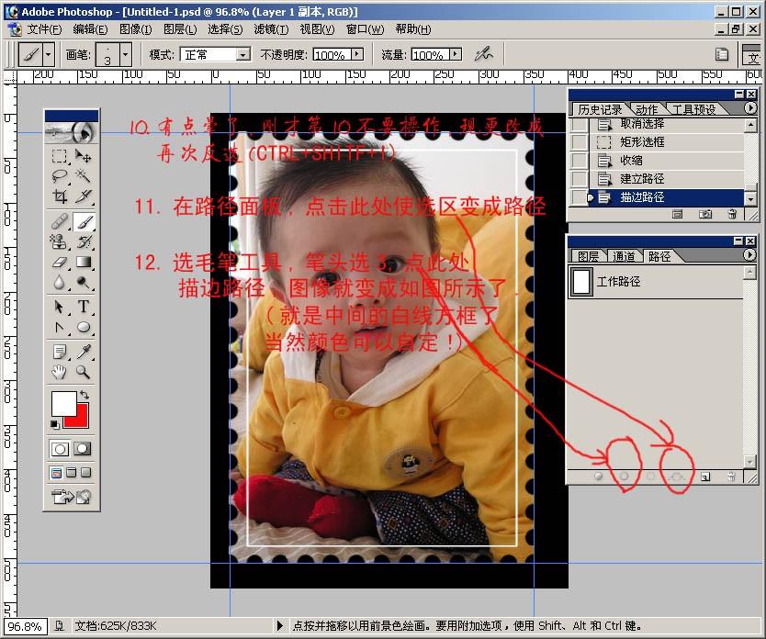
Task: Open the 窗口(W) menu
Action: click(x=365, y=29)
